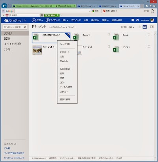
Task: Click the Excel icon of Book
Action: coord(116,37)
